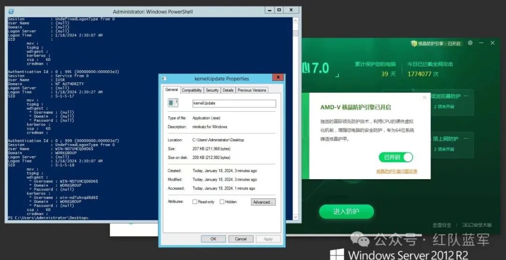Collapse the 浏览器防护 panel with dash

pyautogui.click(x=467, y=96)
